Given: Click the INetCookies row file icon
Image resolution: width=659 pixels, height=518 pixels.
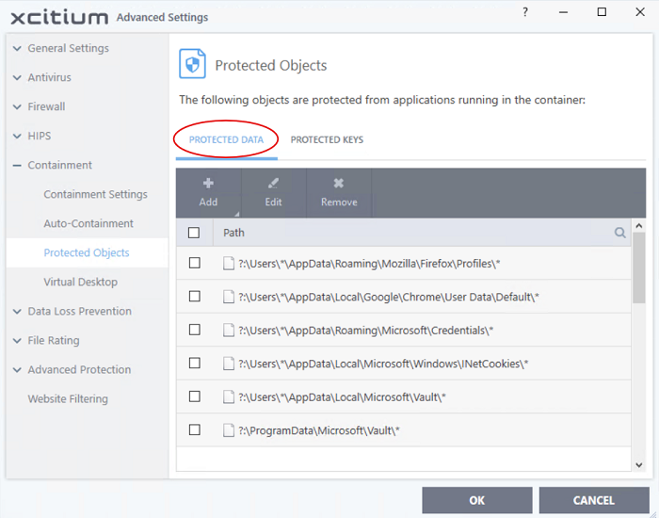Looking at the screenshot, I should [229, 364].
